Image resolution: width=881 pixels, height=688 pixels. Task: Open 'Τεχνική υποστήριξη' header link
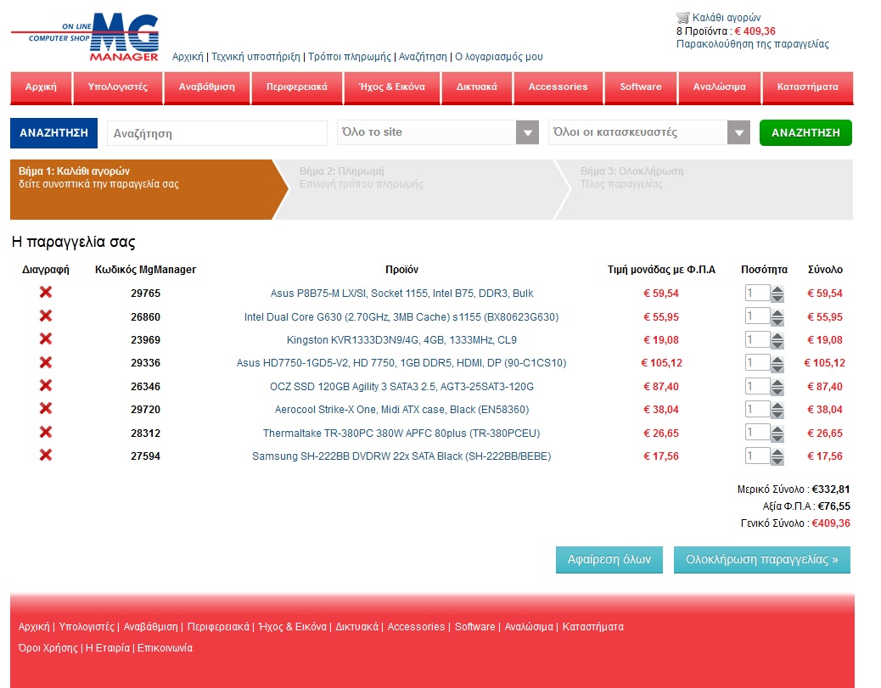pos(255,57)
